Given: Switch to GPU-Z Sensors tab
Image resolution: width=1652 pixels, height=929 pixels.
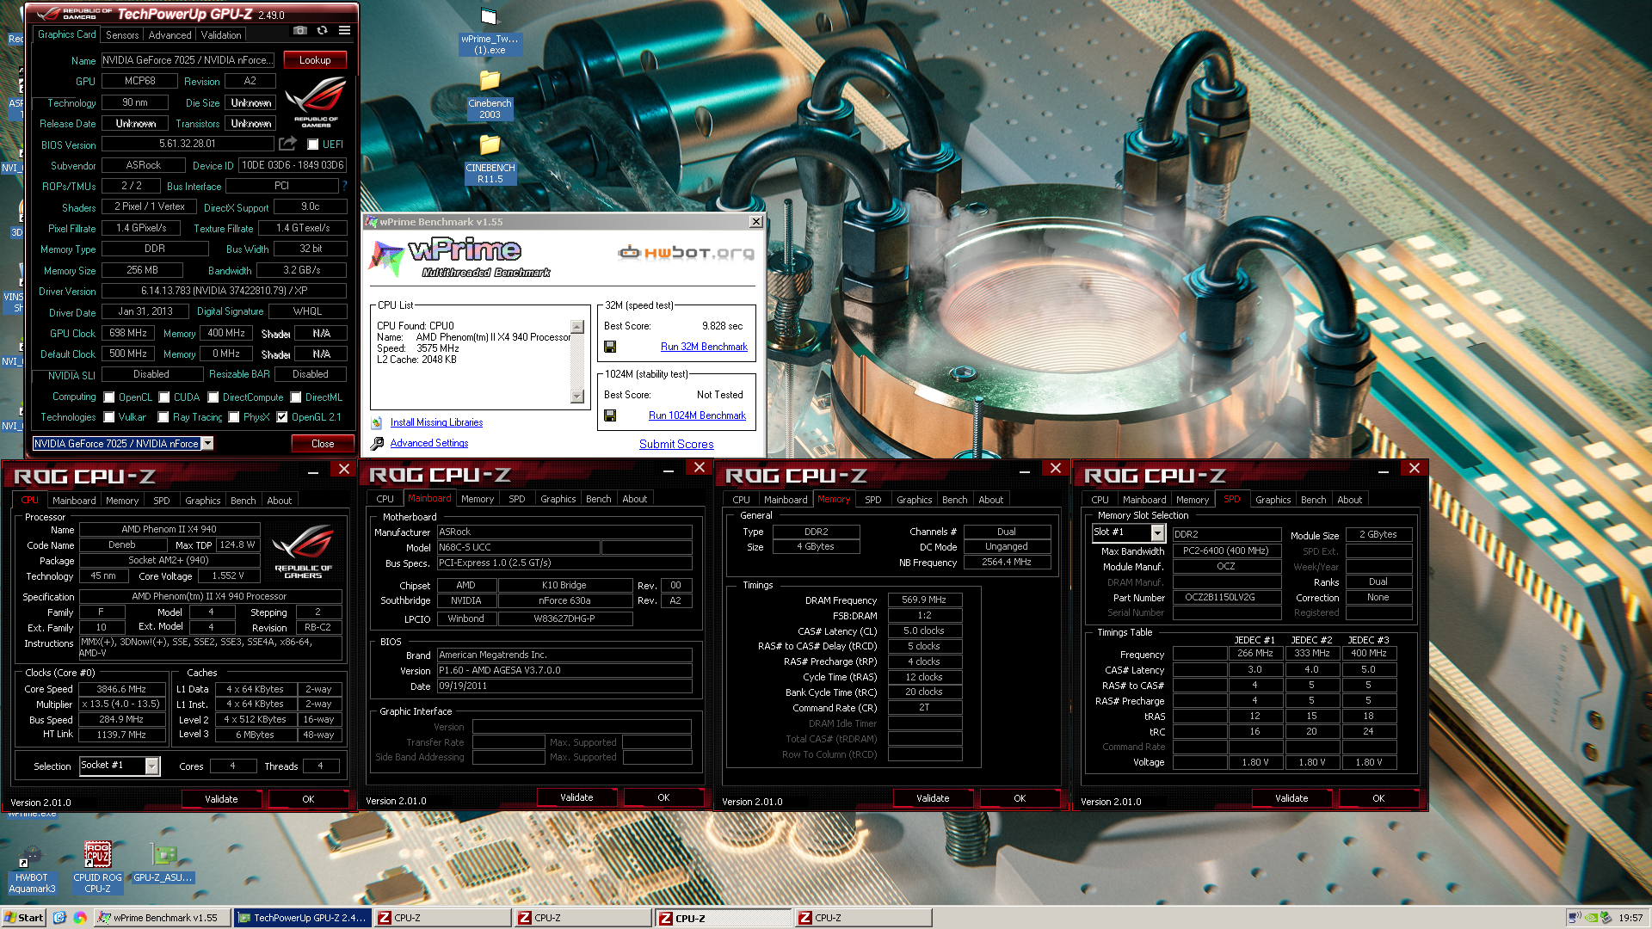Looking at the screenshot, I should pyautogui.click(x=122, y=35).
